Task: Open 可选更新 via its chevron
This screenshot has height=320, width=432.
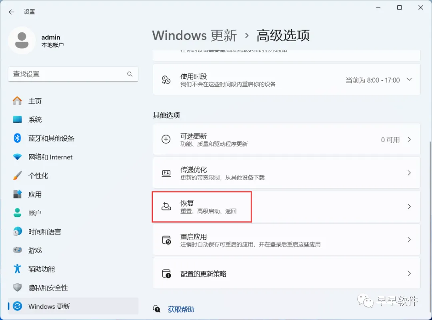Action: (x=409, y=139)
